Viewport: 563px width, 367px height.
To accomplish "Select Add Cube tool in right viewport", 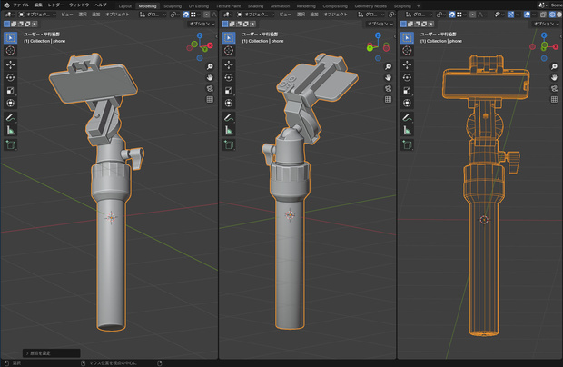I will [407, 144].
